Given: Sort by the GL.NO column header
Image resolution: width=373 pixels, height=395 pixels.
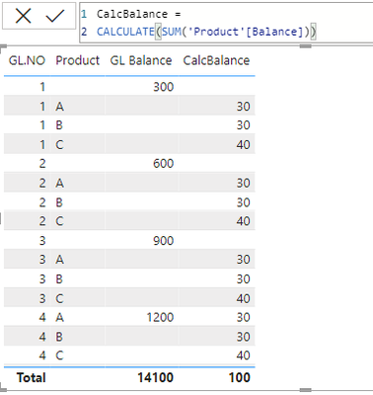Looking at the screenshot, I should pos(27,60).
